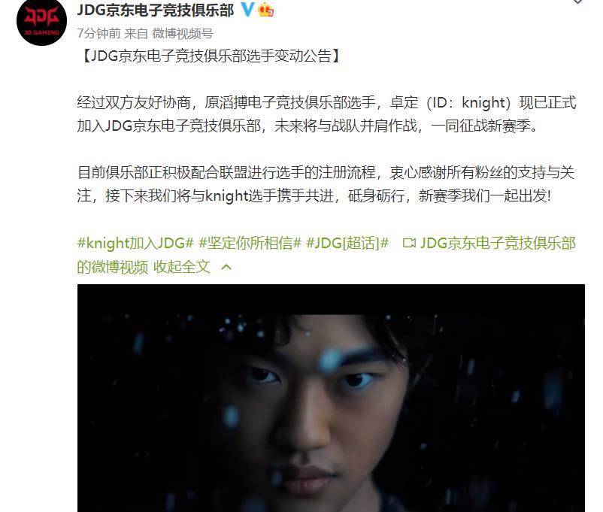Open the JDG Gaming profile avatar
This screenshot has height=512, width=603.
41,22
